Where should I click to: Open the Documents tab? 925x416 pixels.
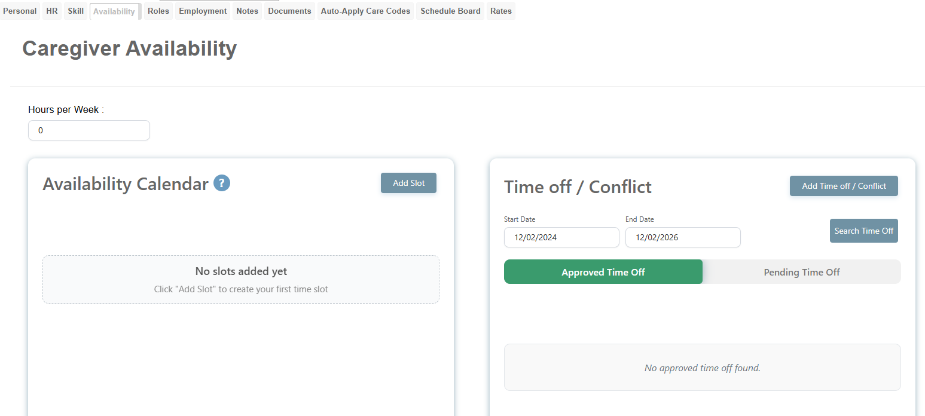[x=289, y=11]
